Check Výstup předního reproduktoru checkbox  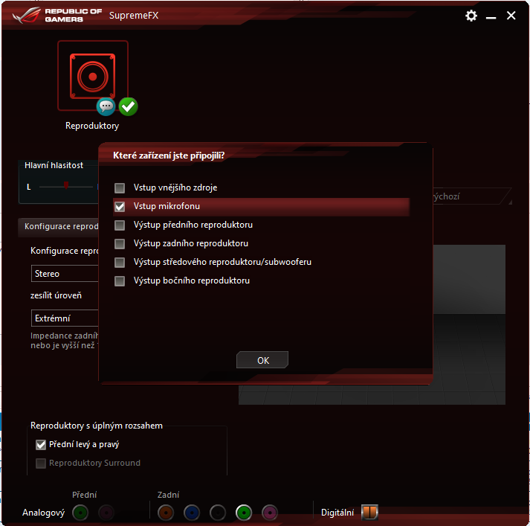(x=120, y=225)
